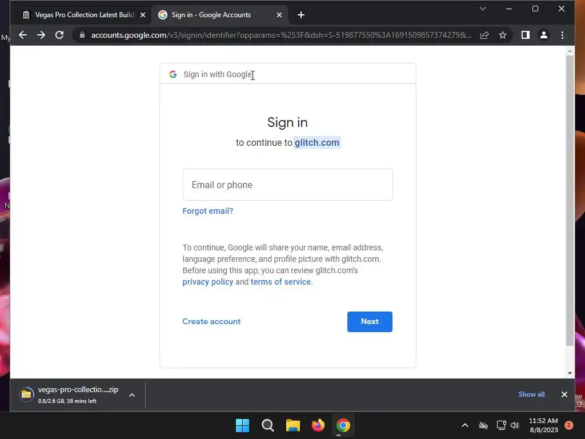This screenshot has height=439, width=585.
Task: Click the 'Sign in with Google' header text
Action: click(218, 74)
